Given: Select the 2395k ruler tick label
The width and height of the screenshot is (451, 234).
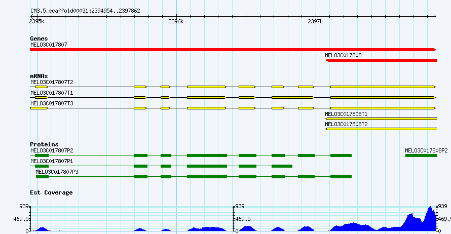Looking at the screenshot, I should click(x=37, y=21).
